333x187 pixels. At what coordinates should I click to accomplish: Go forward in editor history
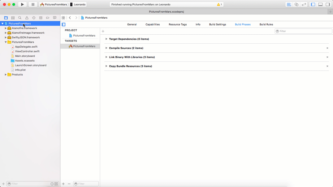pos(76,18)
